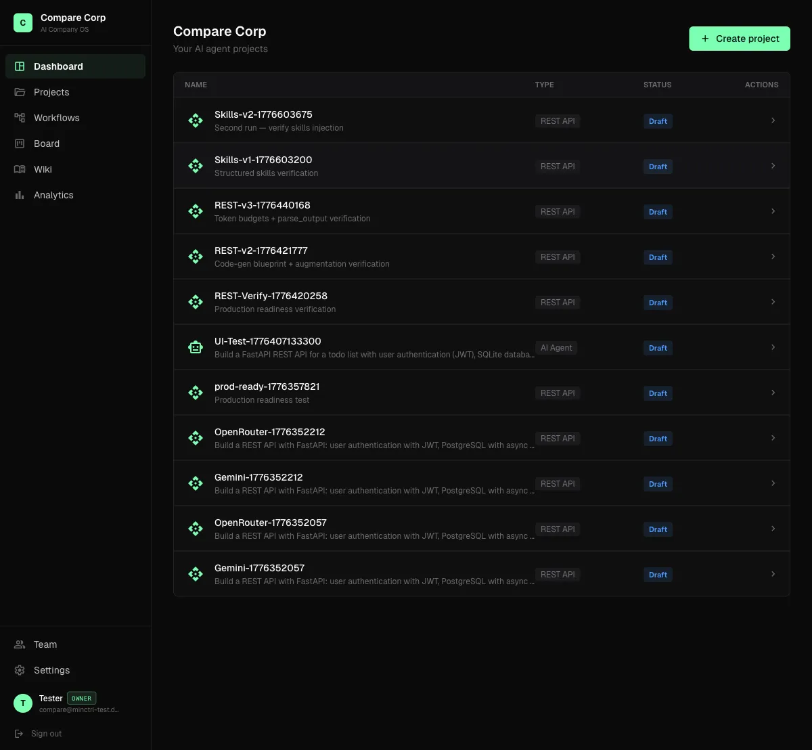This screenshot has width=812, height=750.
Task: Open Gemini-1776352057 via its row chevron
Action: click(x=773, y=574)
